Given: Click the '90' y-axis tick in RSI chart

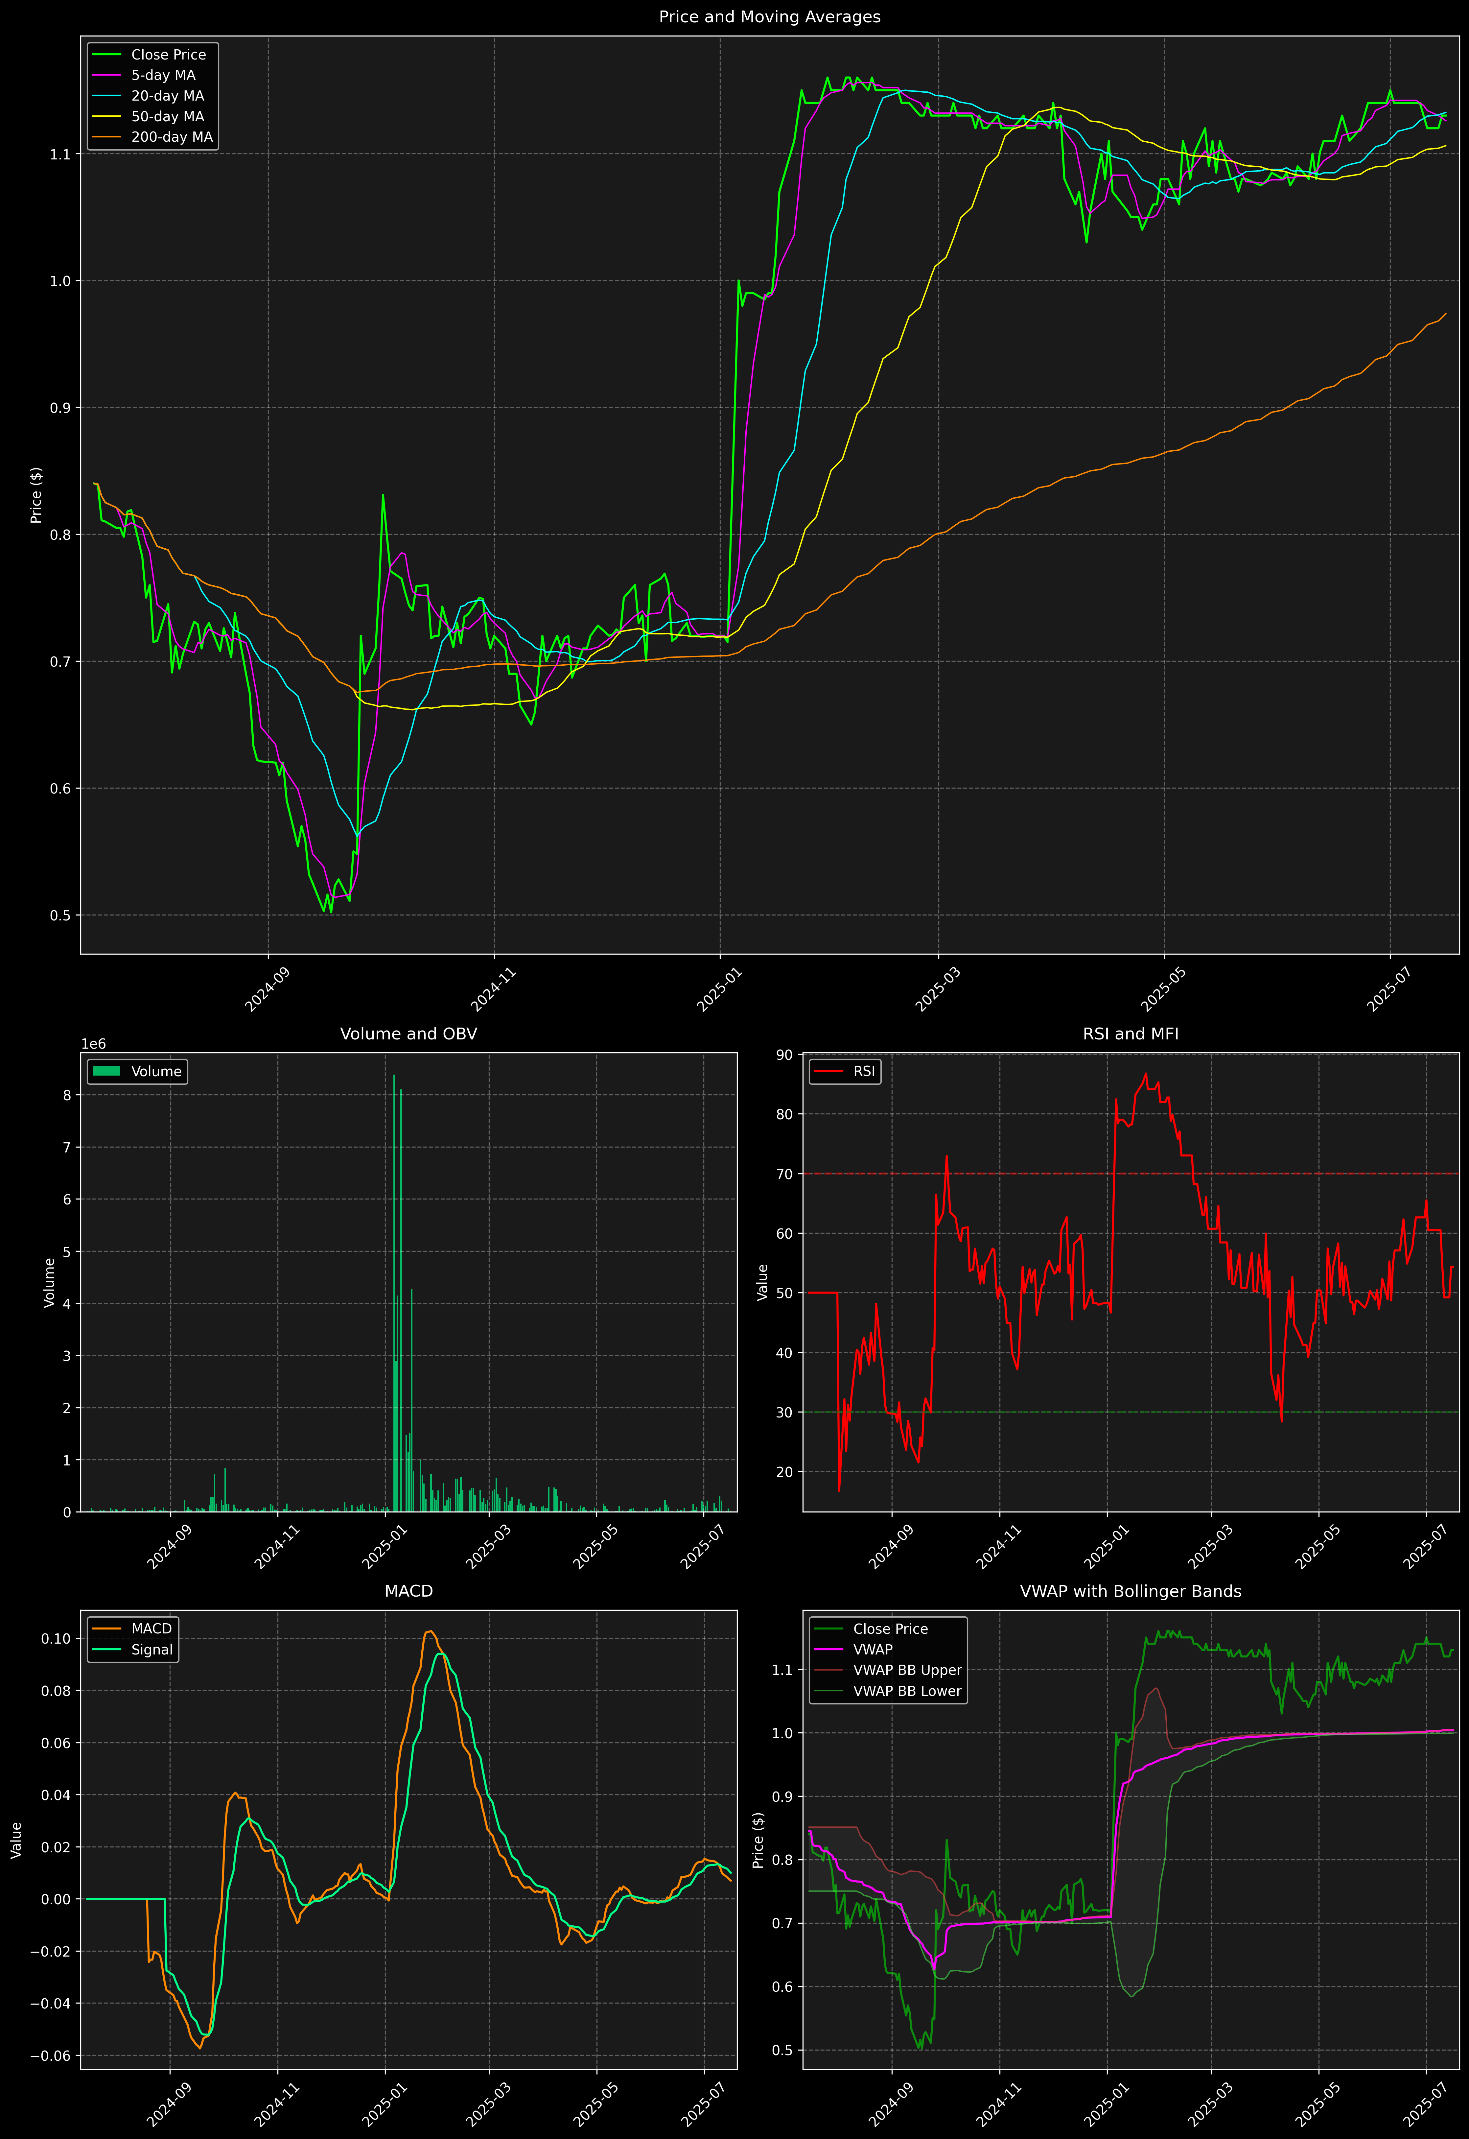Looking at the screenshot, I should (784, 1055).
